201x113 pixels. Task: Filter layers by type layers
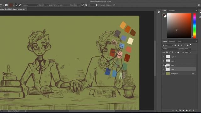pos(182,45)
